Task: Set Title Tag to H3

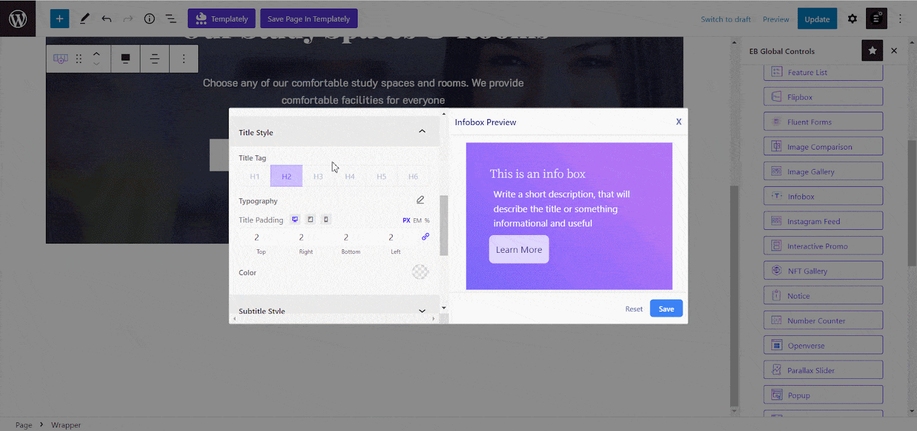Action: pos(318,177)
